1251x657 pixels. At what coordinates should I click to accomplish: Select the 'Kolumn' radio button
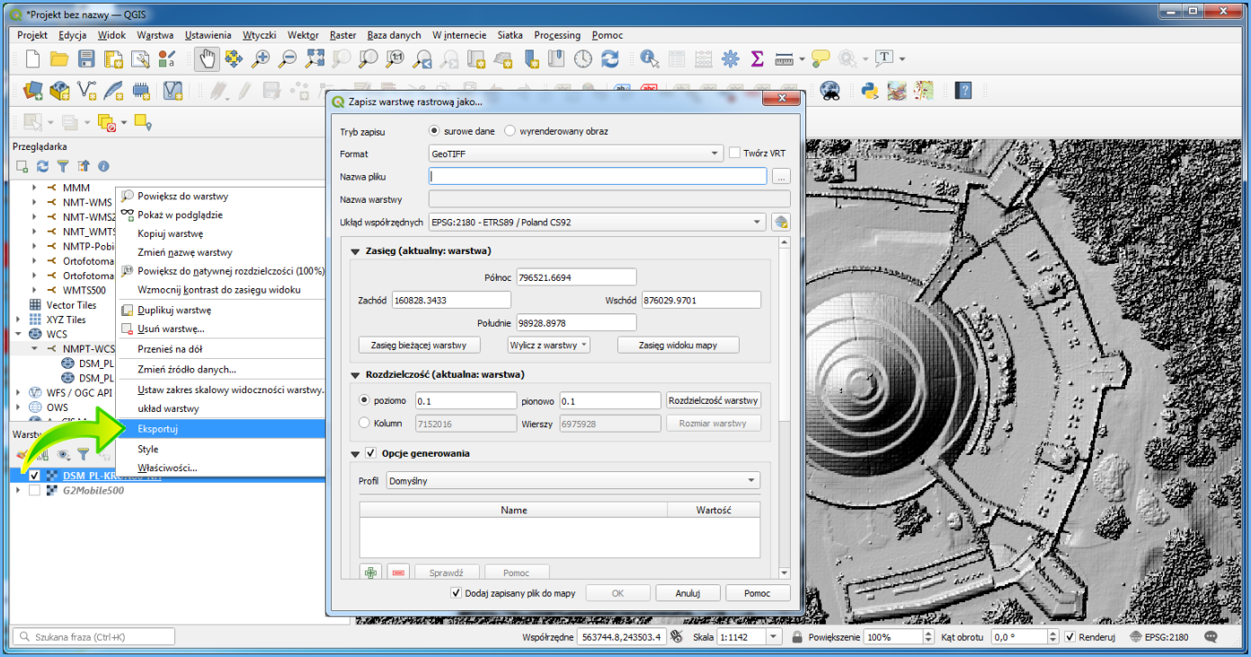click(364, 423)
